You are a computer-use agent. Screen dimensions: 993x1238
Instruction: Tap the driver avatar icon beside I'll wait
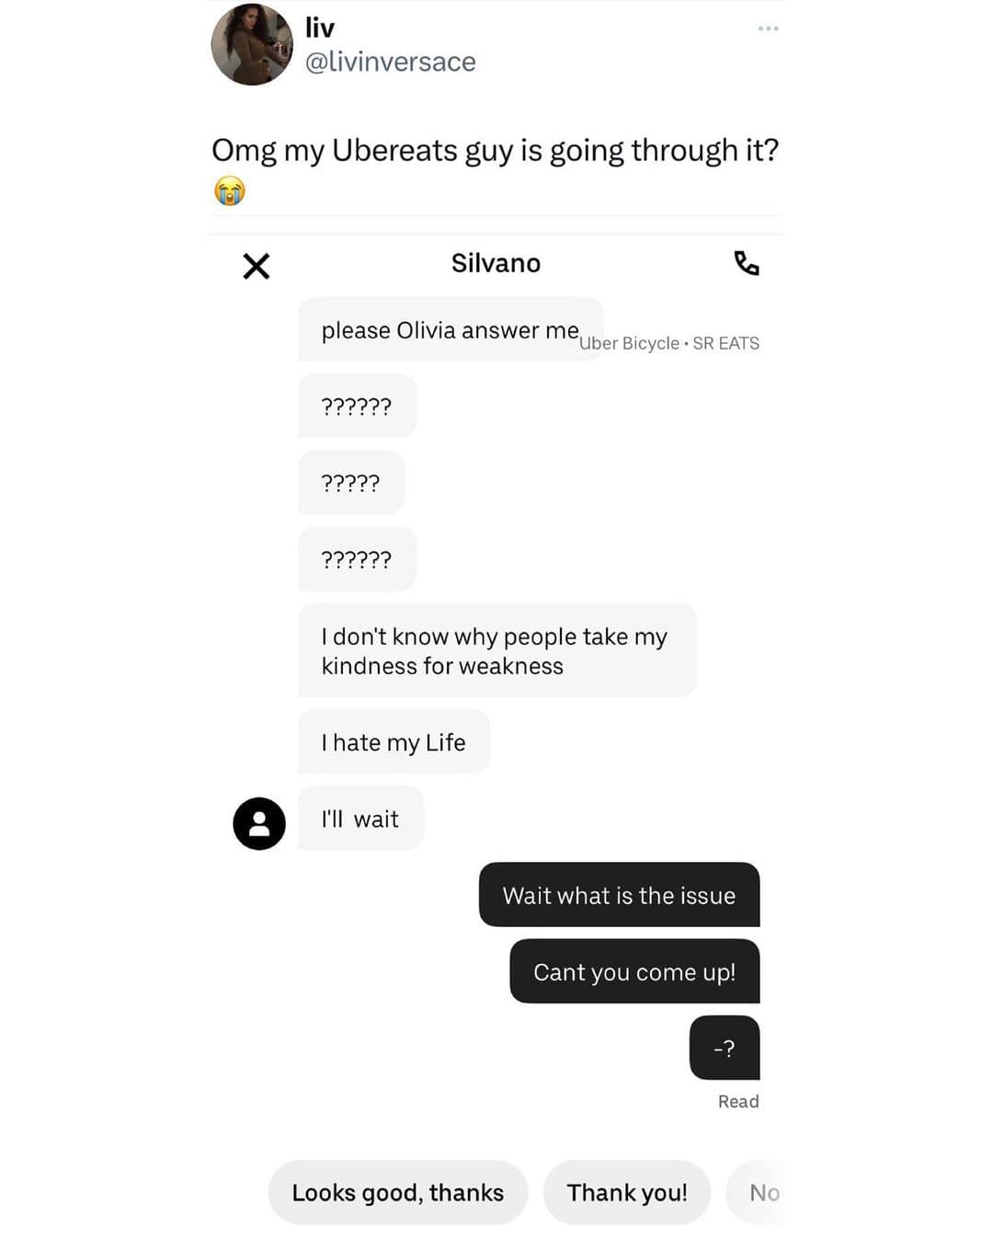(x=259, y=823)
